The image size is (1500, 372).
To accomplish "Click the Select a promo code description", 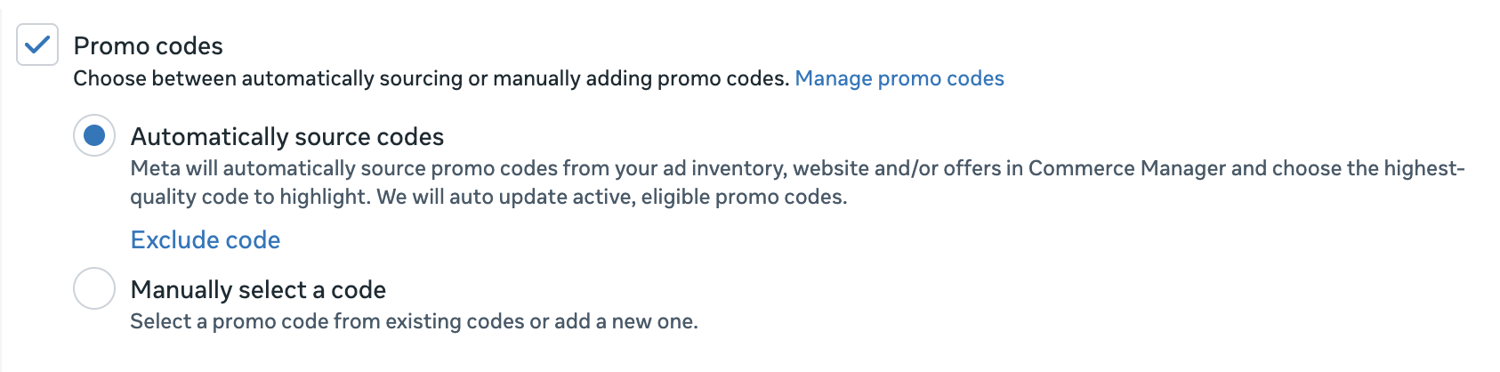I will 414,321.
